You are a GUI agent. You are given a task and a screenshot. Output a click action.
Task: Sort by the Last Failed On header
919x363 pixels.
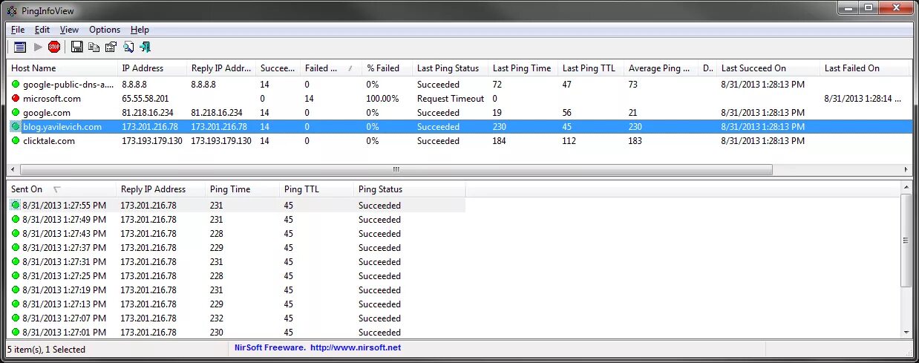click(866, 68)
